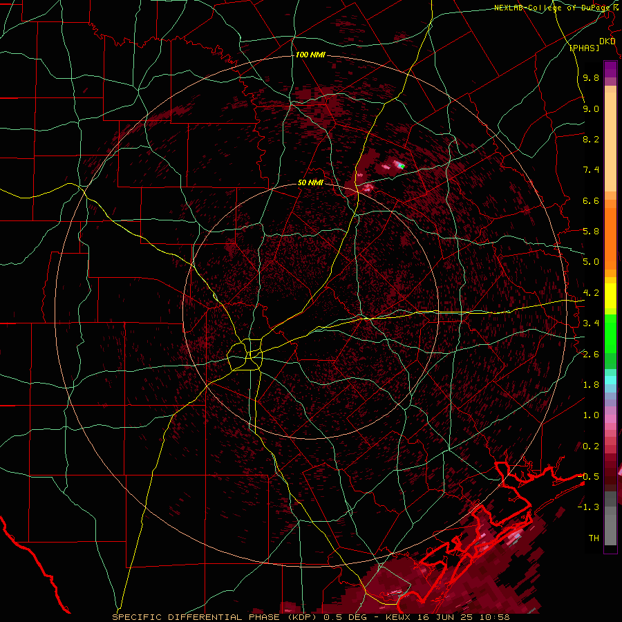Screen dimensions: 622x622
Task: Click the -1.3 legend scale value
Action: [589, 507]
